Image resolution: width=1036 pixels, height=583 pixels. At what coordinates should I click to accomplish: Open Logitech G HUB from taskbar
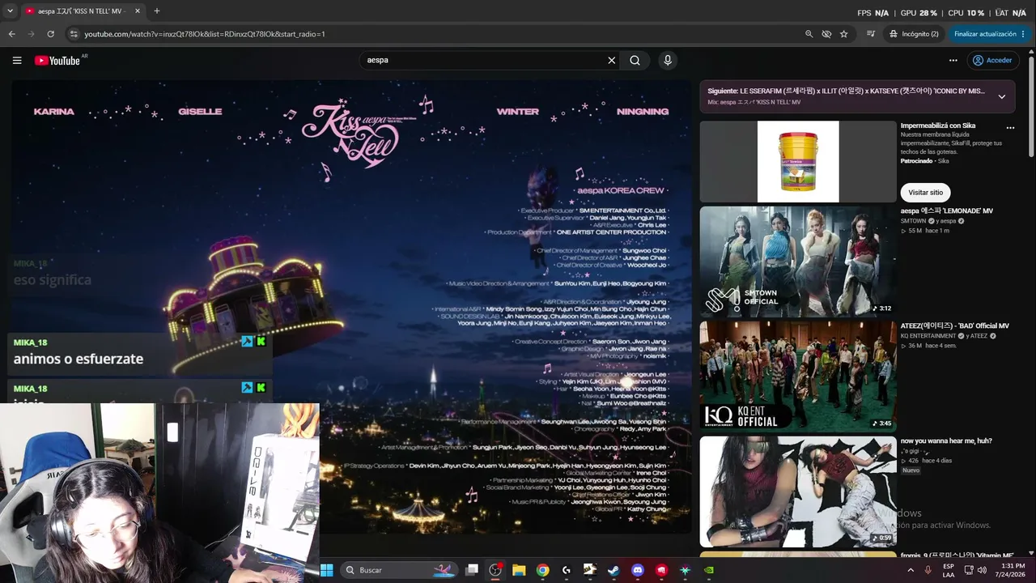coord(566,570)
